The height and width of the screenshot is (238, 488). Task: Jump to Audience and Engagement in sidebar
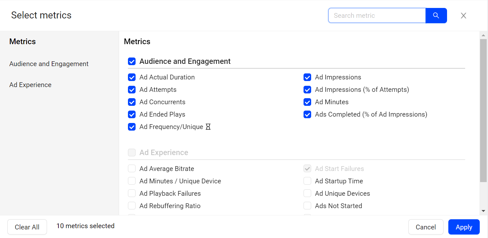(49, 64)
